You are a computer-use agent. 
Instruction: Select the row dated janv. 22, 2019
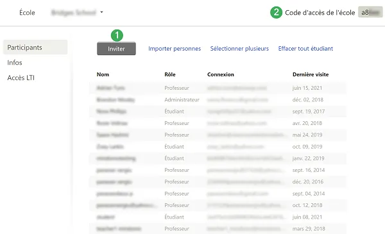coord(218,158)
